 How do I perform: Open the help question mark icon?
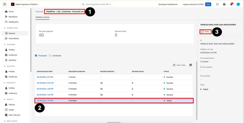(224, 4)
